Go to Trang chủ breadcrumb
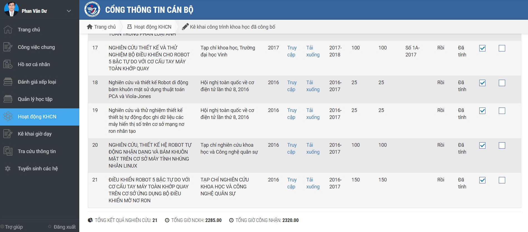The image size is (528, 232). click(x=101, y=27)
